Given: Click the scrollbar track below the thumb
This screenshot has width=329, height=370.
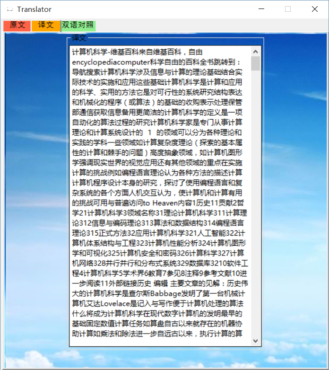Looking at the screenshot, I should (x=255, y=203).
